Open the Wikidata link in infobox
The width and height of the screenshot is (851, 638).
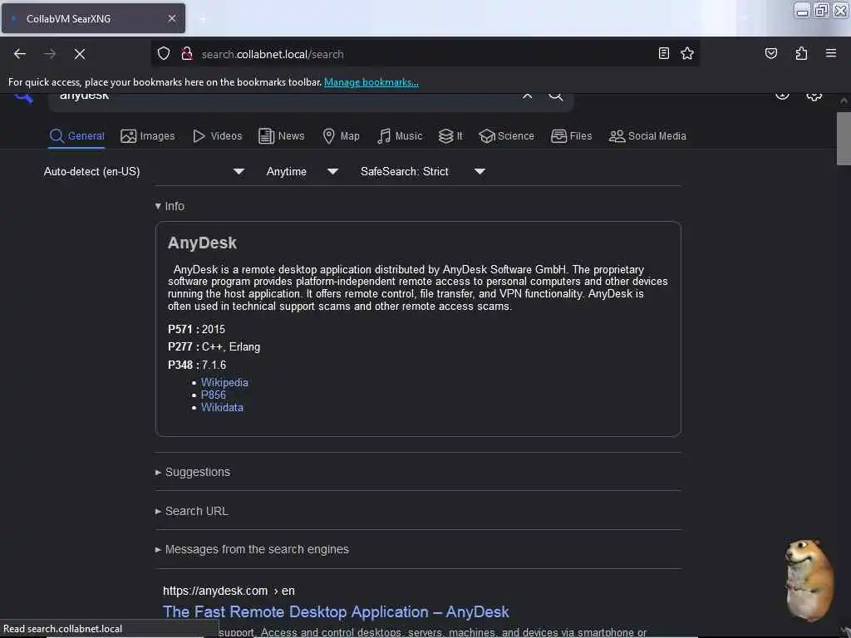tap(222, 407)
